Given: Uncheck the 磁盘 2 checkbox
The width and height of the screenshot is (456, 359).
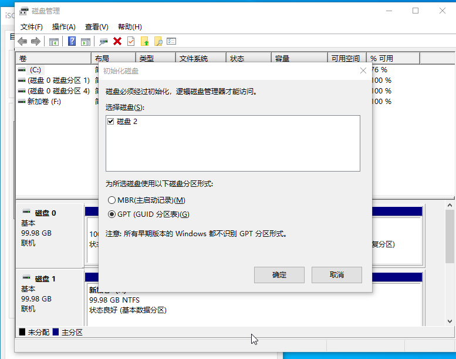Looking at the screenshot, I should coord(111,122).
